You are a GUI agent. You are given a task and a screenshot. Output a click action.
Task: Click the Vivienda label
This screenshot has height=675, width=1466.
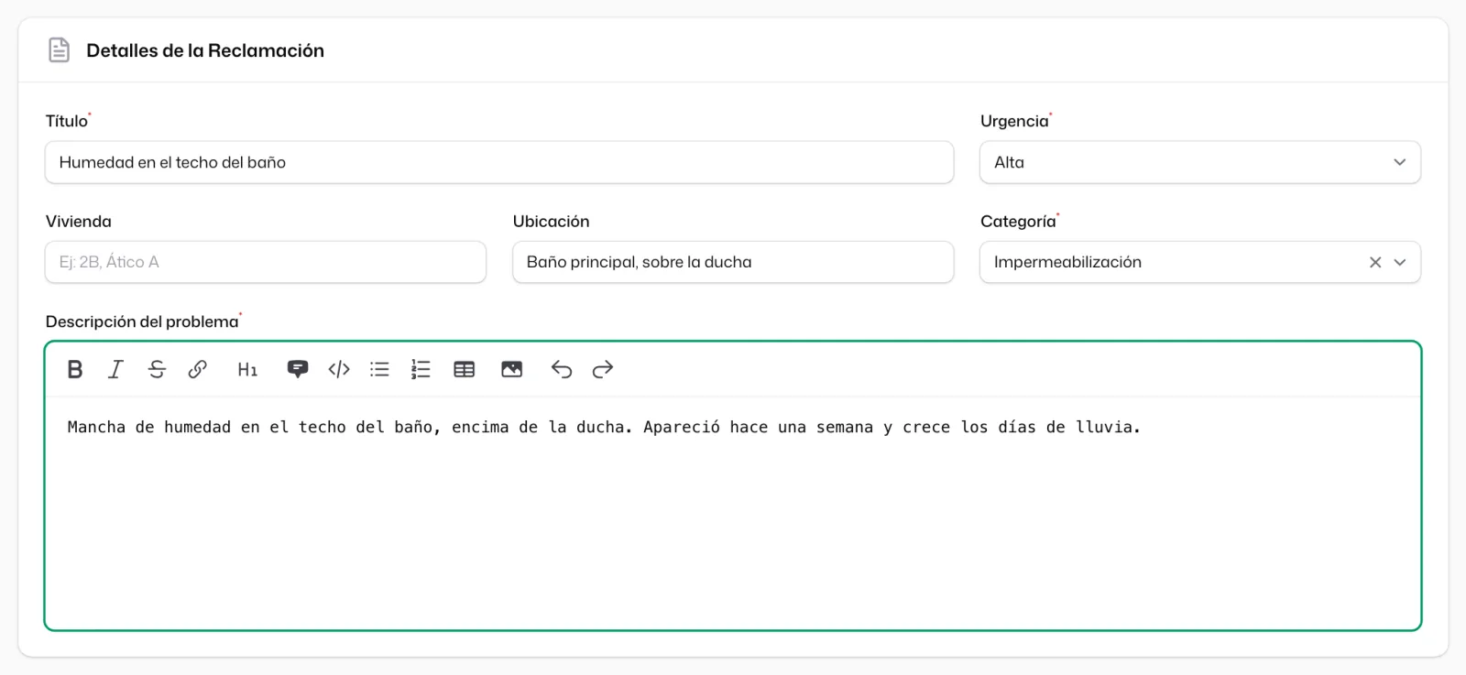pyautogui.click(x=79, y=222)
